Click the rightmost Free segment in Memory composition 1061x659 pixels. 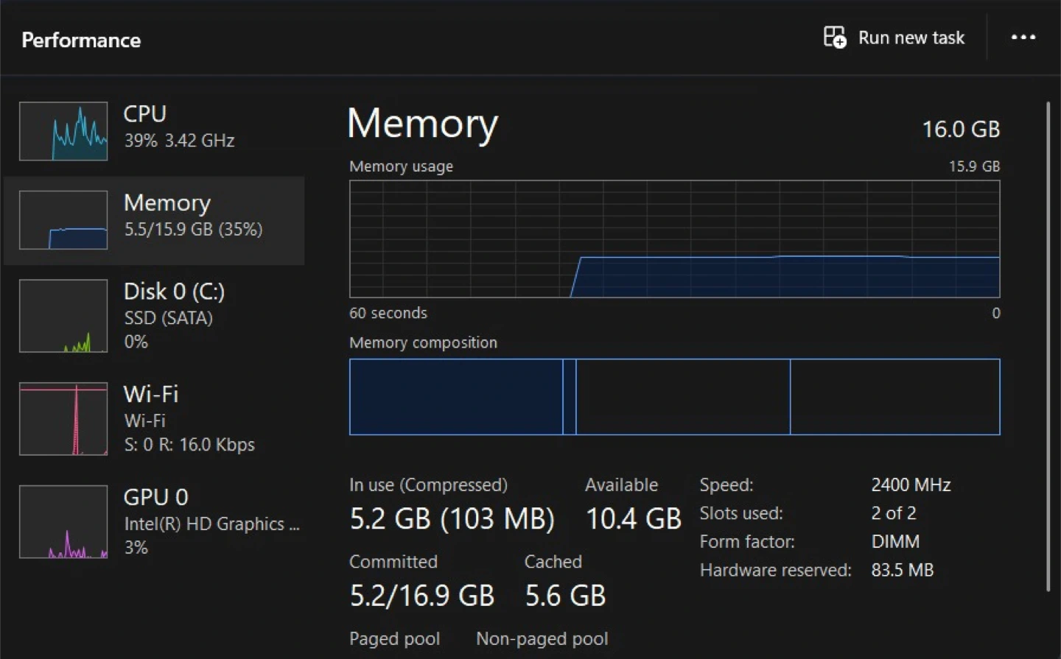click(894, 397)
